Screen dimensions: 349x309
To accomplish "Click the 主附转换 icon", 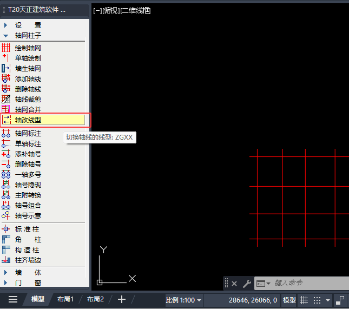I will pos(6,195).
